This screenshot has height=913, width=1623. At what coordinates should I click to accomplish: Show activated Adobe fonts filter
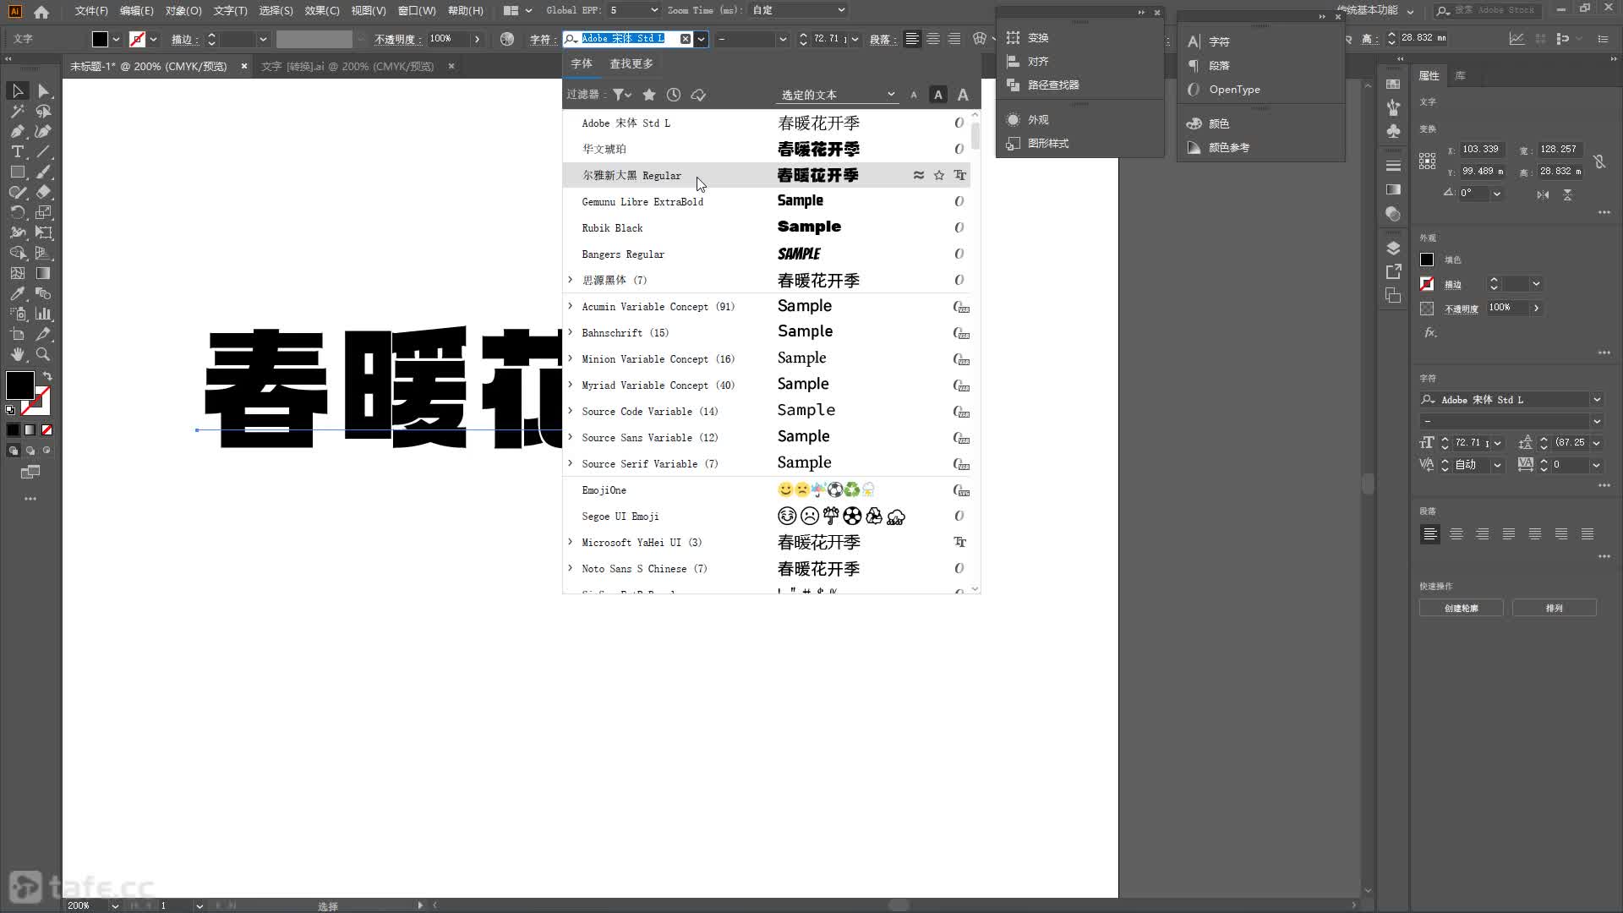698,95
